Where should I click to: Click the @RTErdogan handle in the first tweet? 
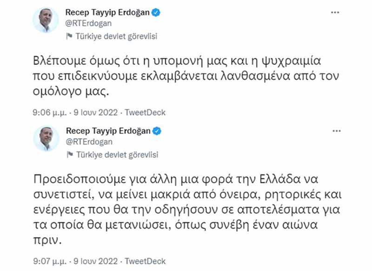tap(89, 23)
